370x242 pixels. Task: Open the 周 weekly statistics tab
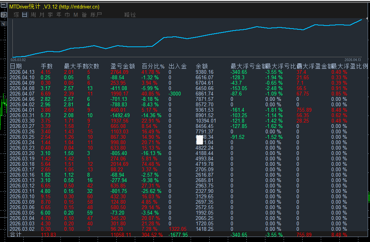pos(33,15)
